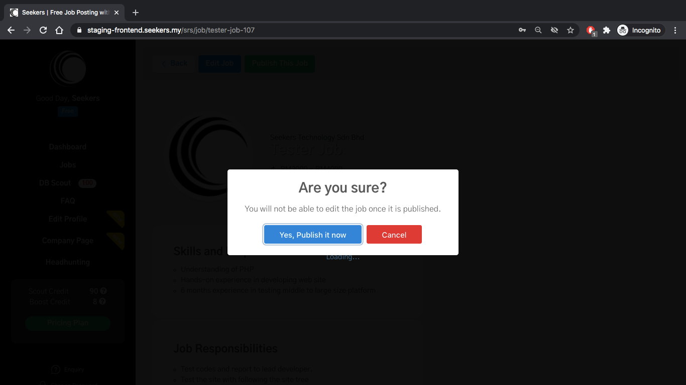Open the browser home page
686x385 pixels.
click(59, 30)
